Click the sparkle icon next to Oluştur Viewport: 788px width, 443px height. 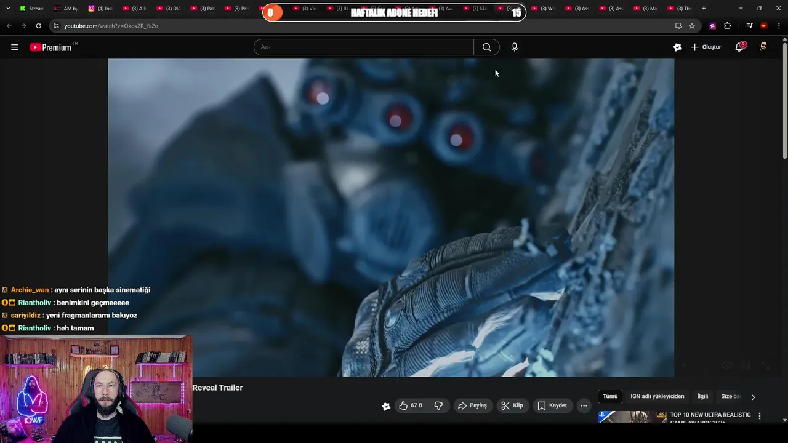678,47
